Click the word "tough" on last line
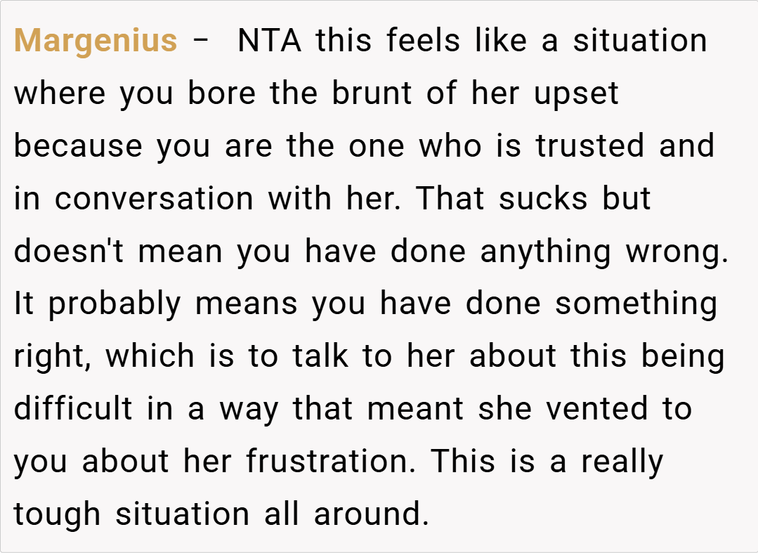The image size is (758, 553). pyautogui.click(x=57, y=515)
